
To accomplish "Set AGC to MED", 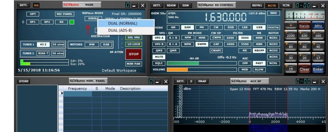I will coord(245,70).
